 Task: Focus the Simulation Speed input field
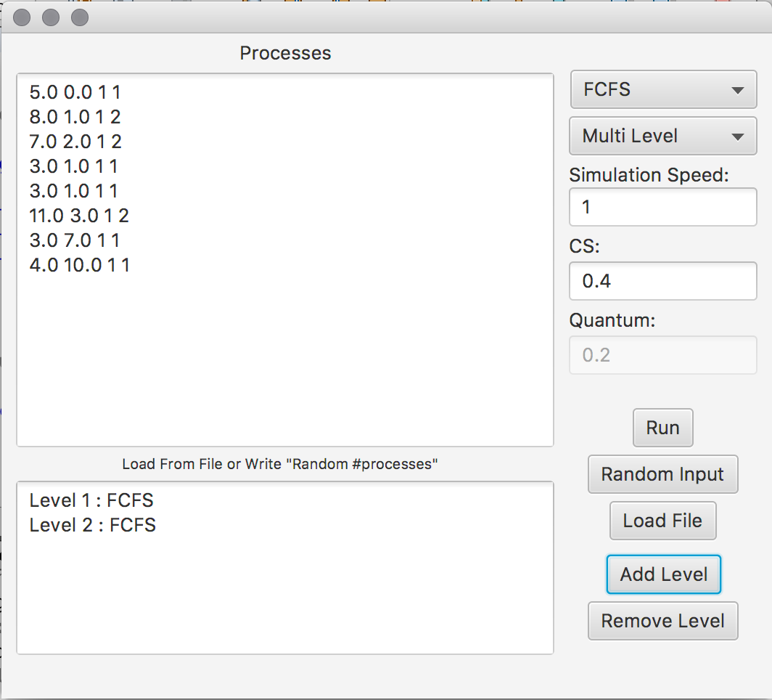point(662,207)
